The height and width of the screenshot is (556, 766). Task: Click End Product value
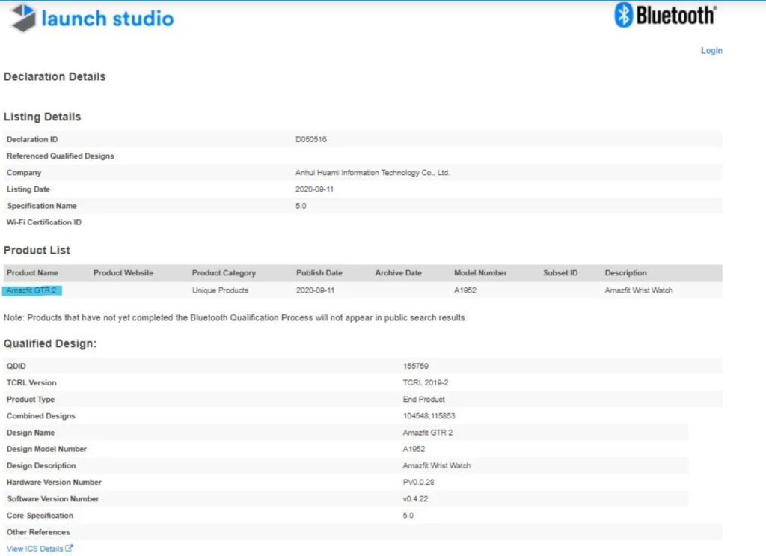pyautogui.click(x=423, y=399)
